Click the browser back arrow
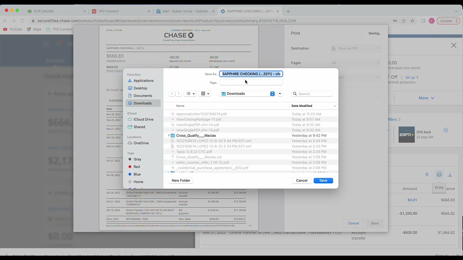The image size is (463, 260). tap(5, 21)
